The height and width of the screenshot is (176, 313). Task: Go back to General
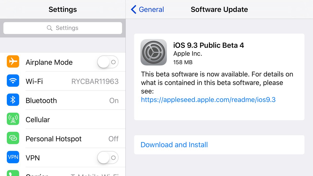point(147,9)
